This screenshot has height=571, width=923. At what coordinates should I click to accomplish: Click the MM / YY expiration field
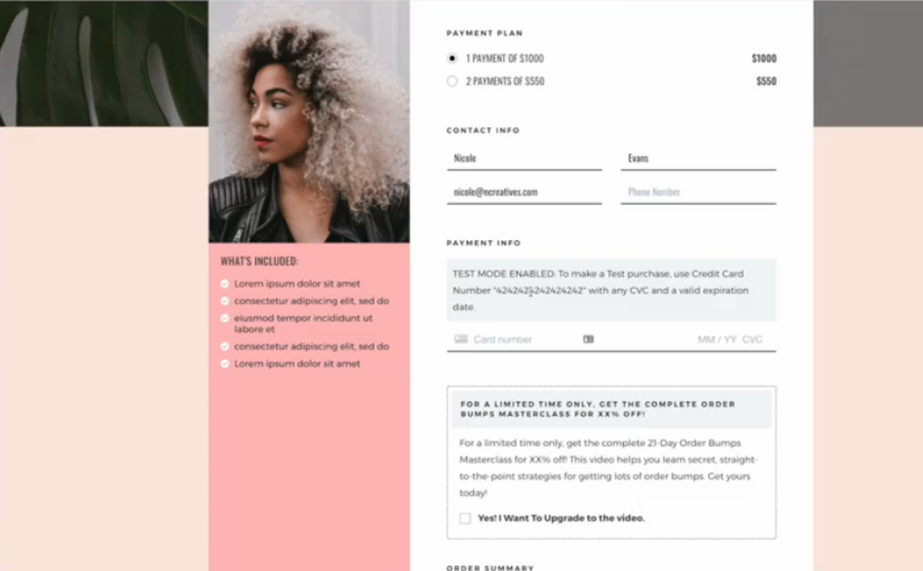tap(717, 339)
